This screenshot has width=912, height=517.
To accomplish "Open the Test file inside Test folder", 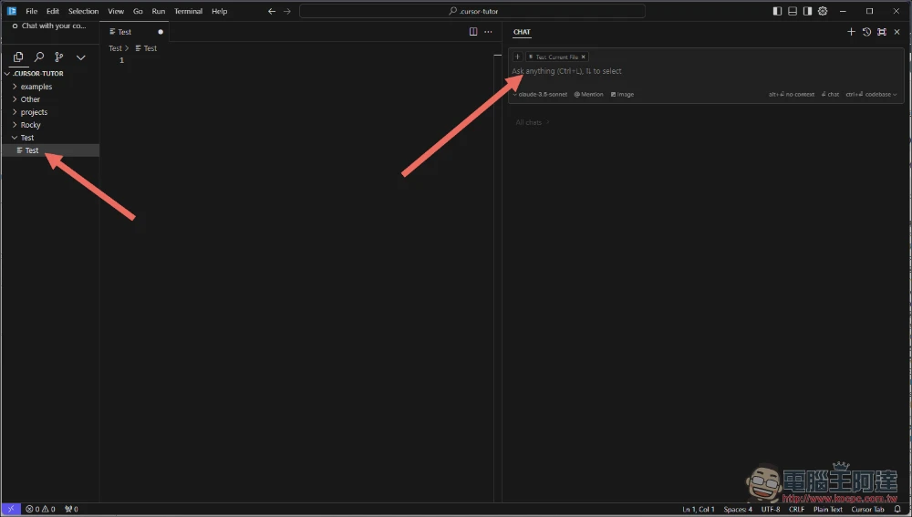I will (x=50, y=150).
